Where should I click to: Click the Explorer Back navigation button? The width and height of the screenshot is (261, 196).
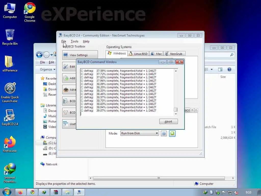coord(39,55)
